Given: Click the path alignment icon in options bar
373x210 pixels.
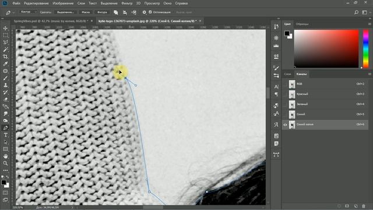Looking at the screenshot, I should tap(125, 12).
